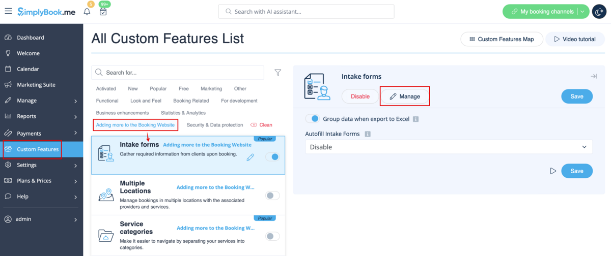Click the search with AI assistant field
The width and height of the screenshot is (611, 256).
306,11
